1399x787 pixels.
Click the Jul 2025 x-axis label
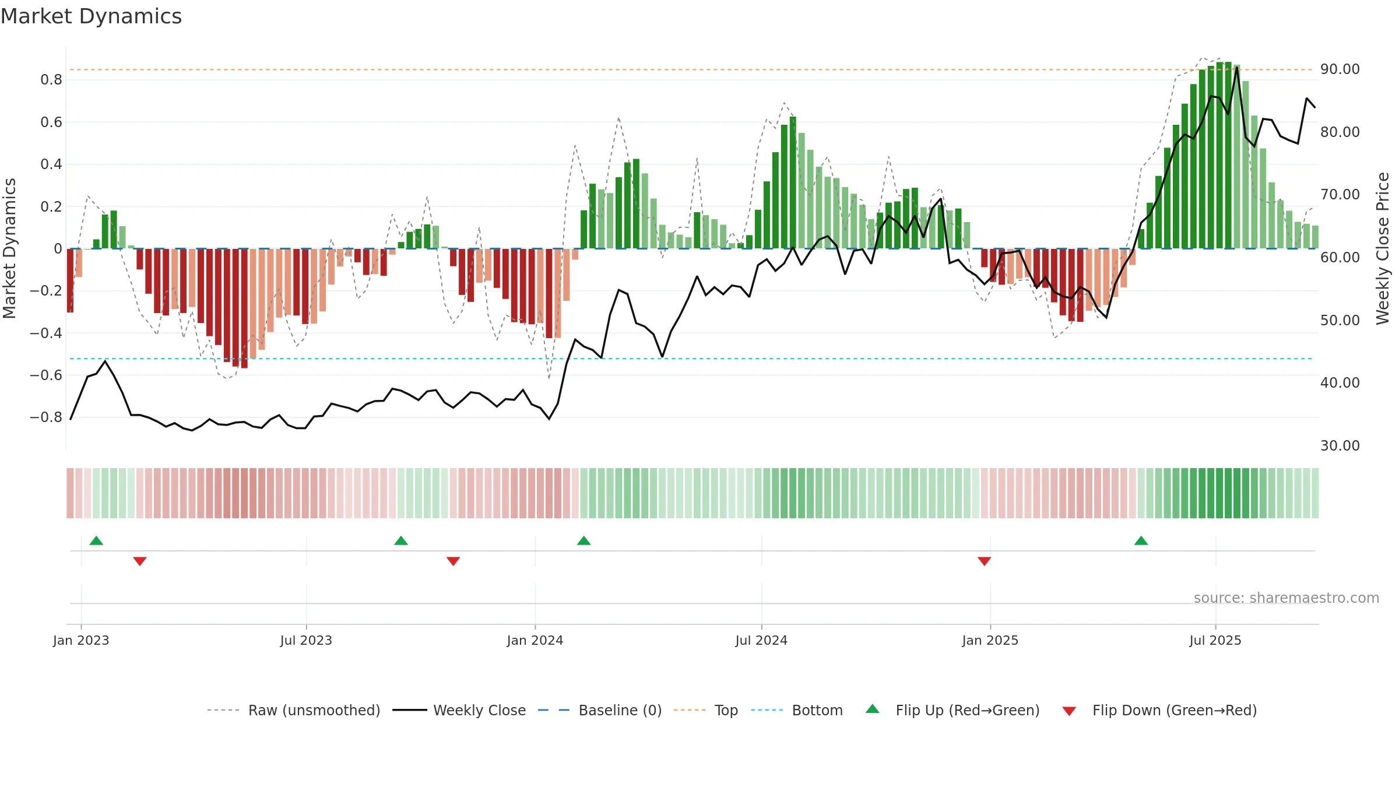pos(1215,640)
